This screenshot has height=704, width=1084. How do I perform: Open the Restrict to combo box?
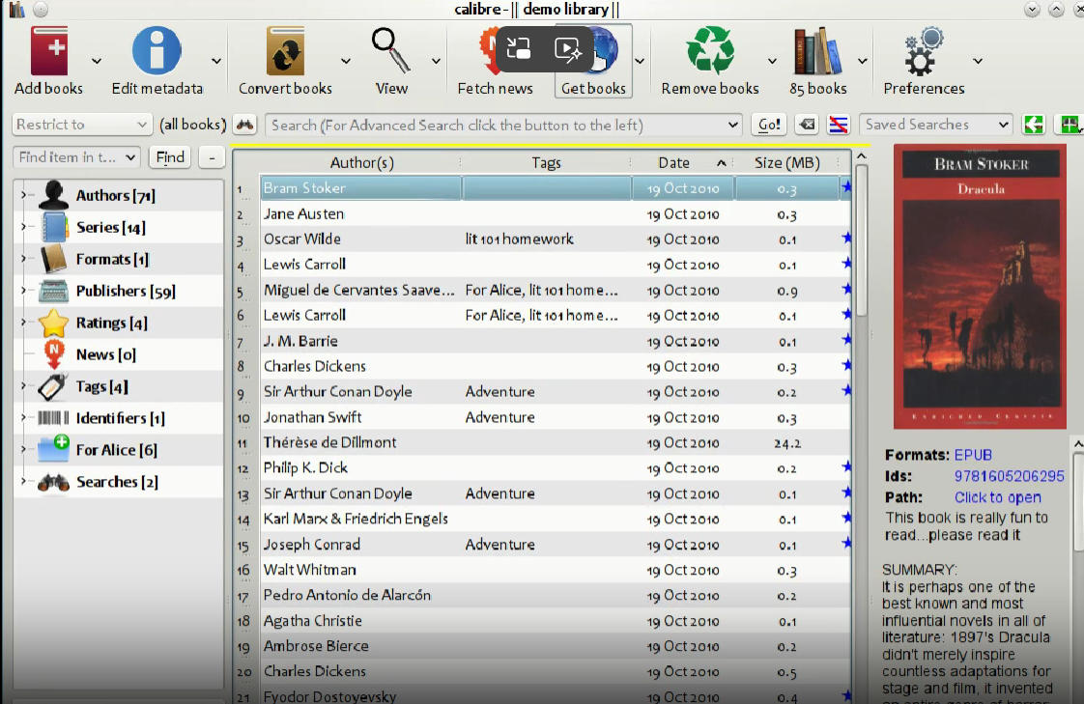tap(81, 125)
